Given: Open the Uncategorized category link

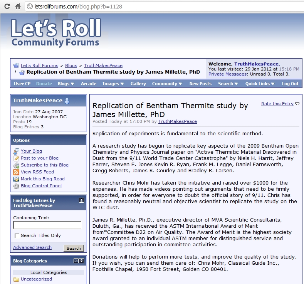Looking at the screenshot, I should tap(36, 279).
